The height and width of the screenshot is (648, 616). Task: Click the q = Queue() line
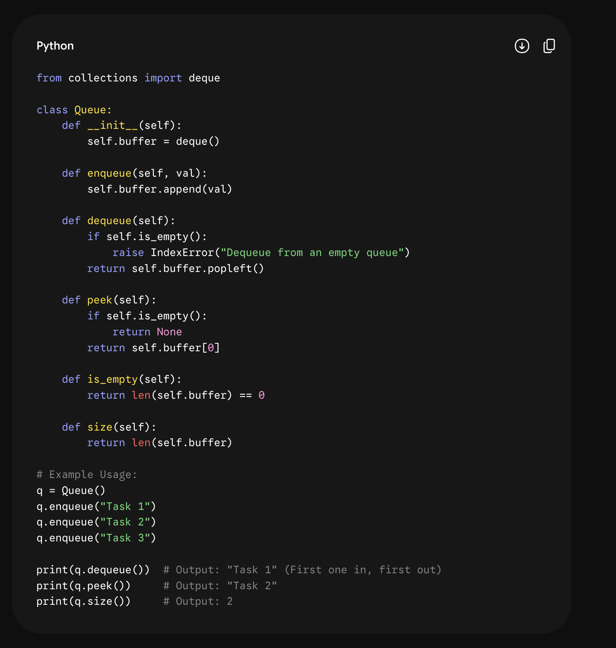(71, 491)
